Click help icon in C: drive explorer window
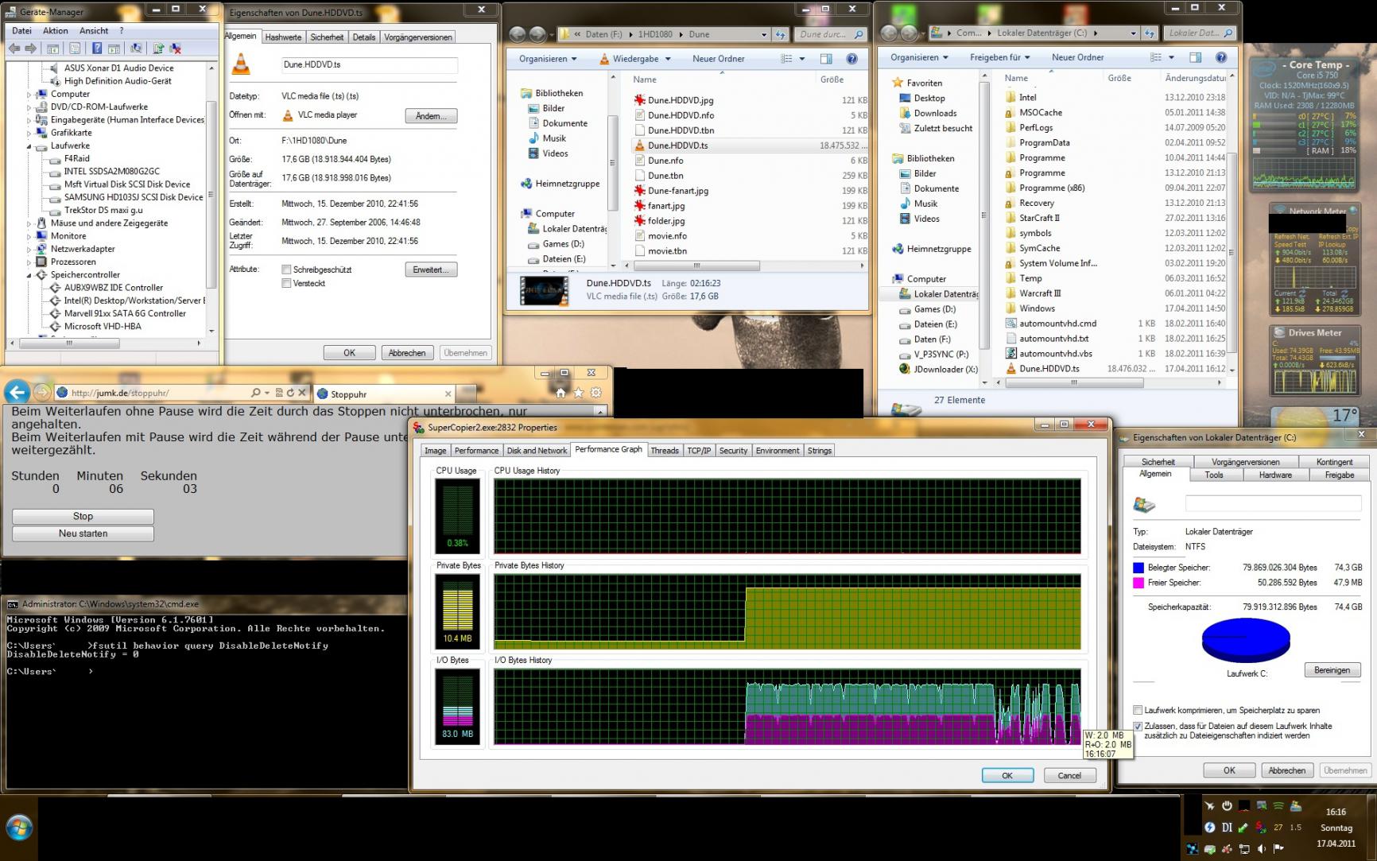This screenshot has height=861, width=1377. [1221, 57]
